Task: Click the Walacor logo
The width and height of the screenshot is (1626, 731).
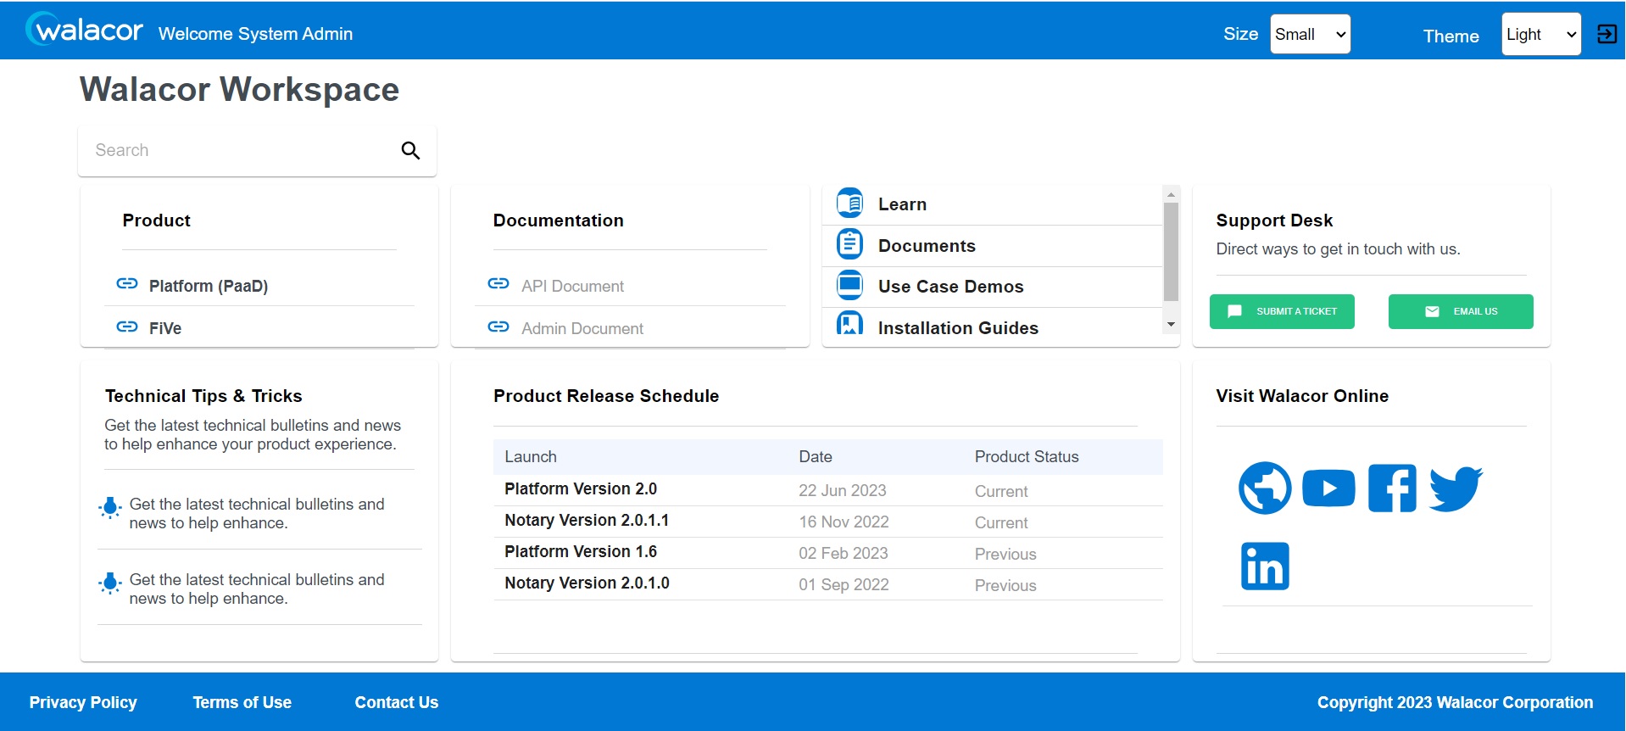Action: pos(84,30)
